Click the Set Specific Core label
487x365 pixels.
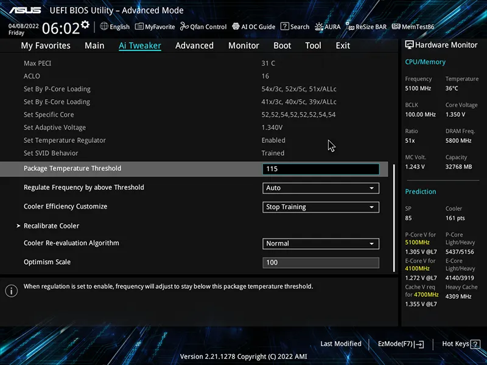(49, 115)
